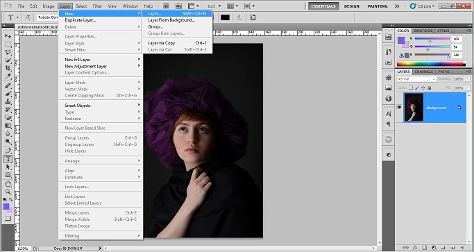Toggle lock position
The width and height of the screenshot is (474, 252).
click(423, 87)
